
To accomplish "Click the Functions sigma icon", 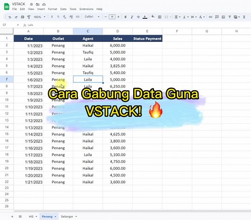I will [x=244, y=17].
